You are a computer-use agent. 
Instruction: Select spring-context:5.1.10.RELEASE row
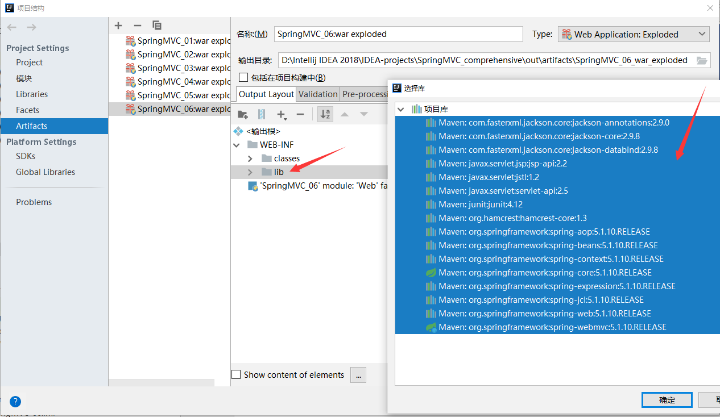coord(557,259)
